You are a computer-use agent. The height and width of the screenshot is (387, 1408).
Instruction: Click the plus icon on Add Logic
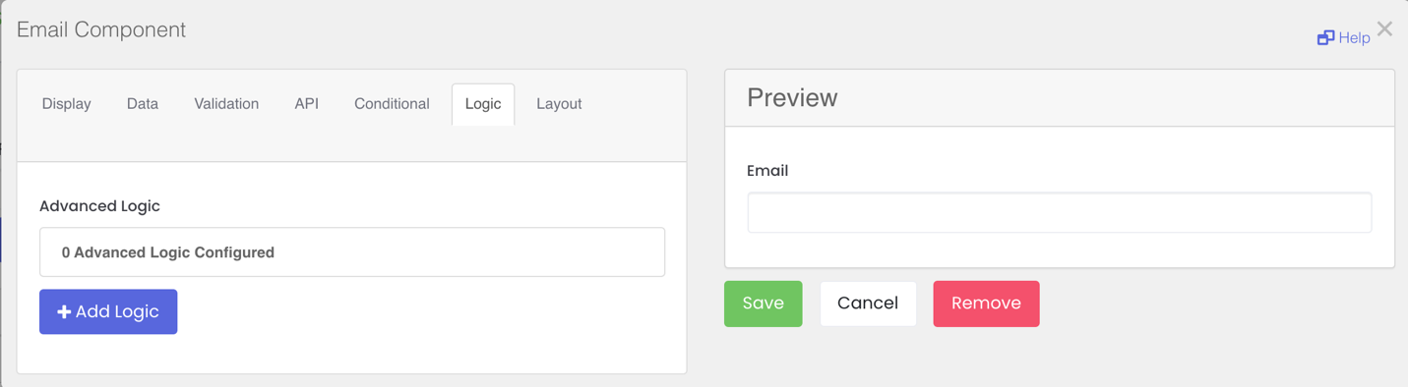tap(64, 311)
